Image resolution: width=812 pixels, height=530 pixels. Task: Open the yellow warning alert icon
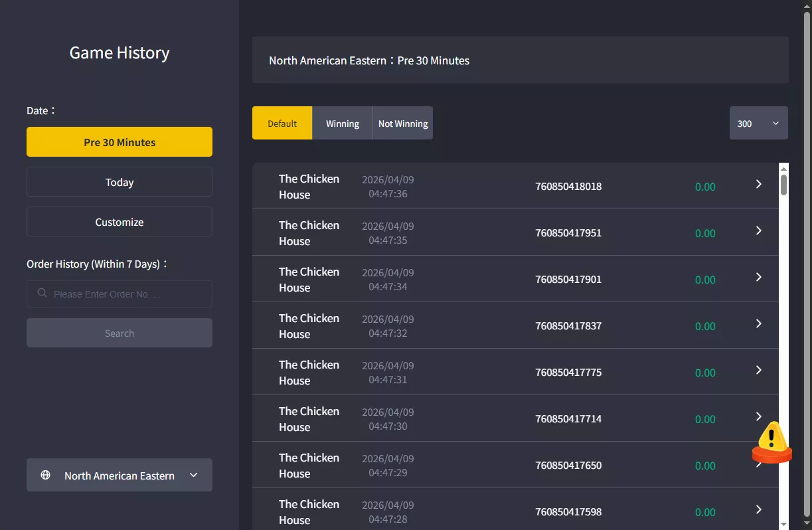click(x=771, y=442)
